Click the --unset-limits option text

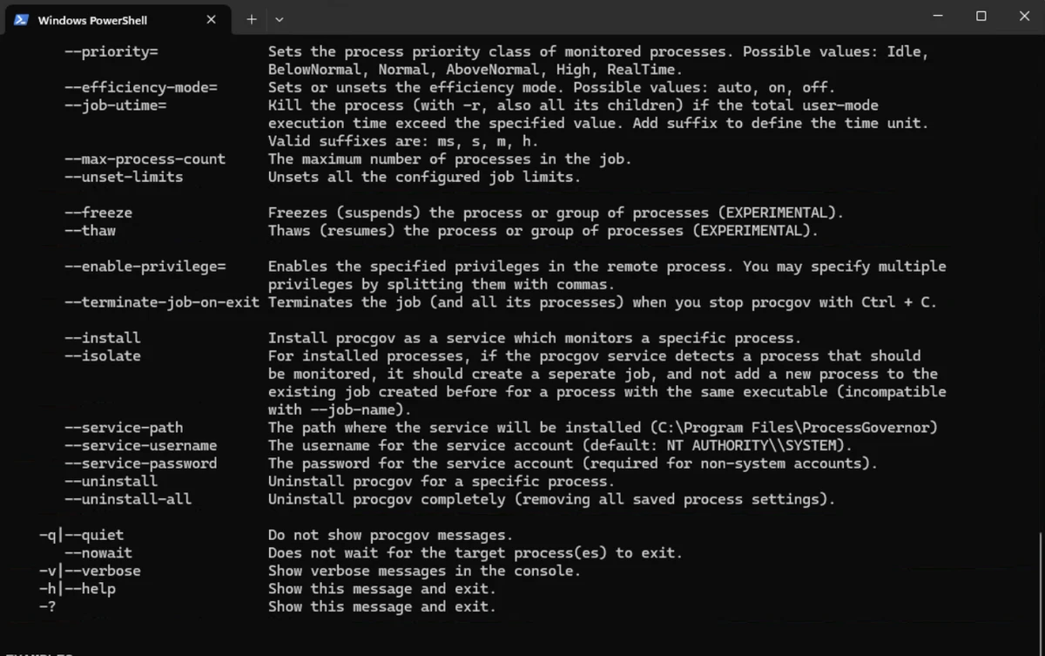[125, 177]
